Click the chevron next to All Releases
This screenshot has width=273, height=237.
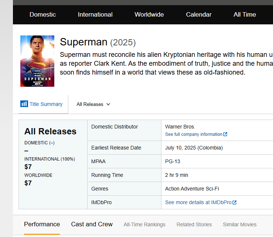click(x=108, y=104)
